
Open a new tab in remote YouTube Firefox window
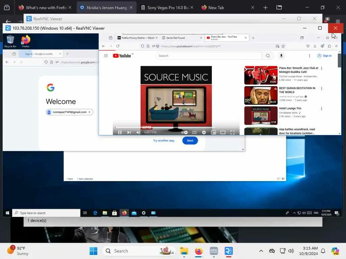[x=253, y=38]
